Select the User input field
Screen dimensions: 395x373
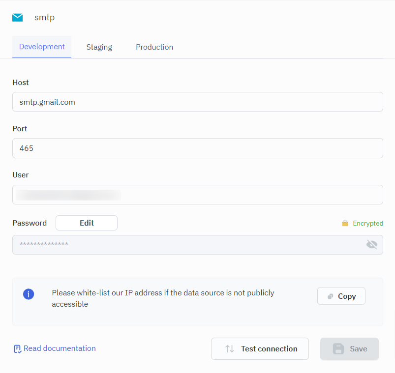pyautogui.click(x=197, y=195)
